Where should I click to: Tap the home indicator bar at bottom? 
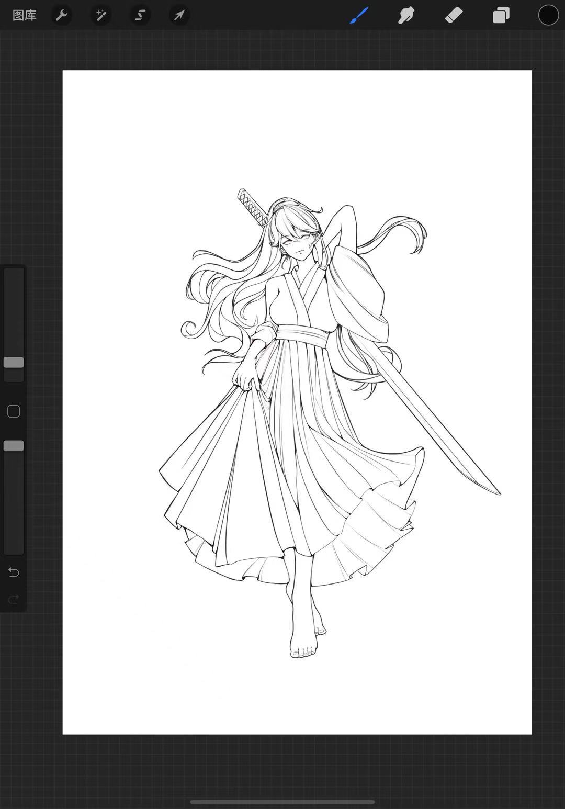pos(282,802)
